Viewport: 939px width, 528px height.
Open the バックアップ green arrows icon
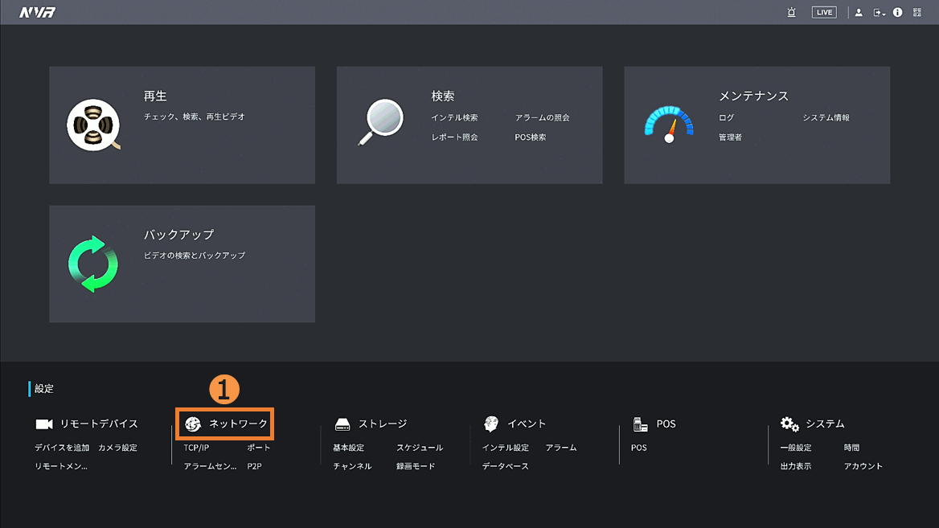tap(93, 264)
